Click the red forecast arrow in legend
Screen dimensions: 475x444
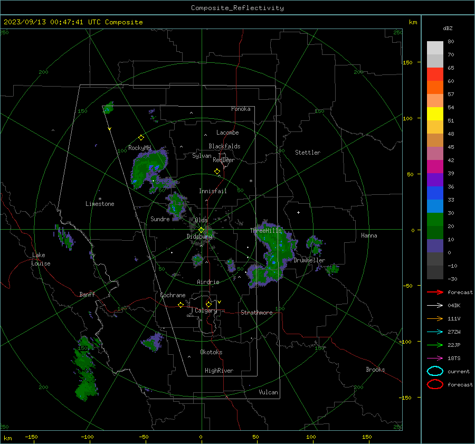tap(435, 292)
